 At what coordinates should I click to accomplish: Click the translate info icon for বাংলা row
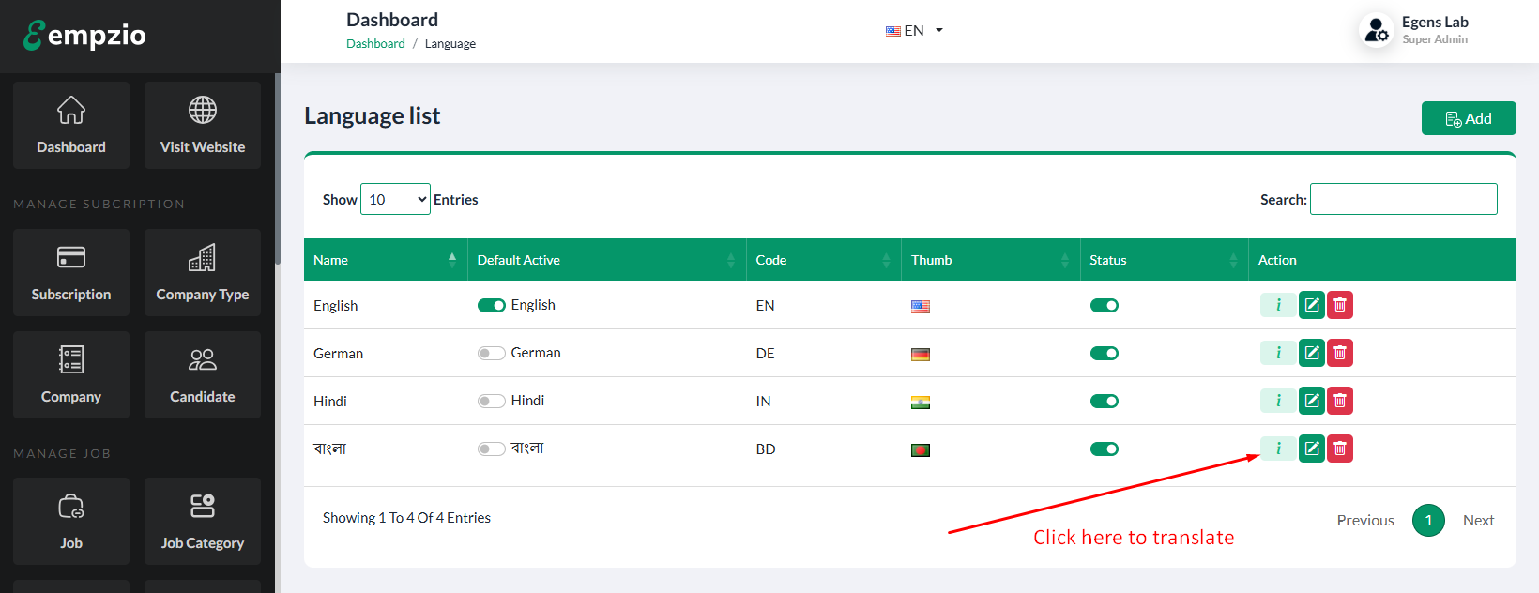point(1277,449)
